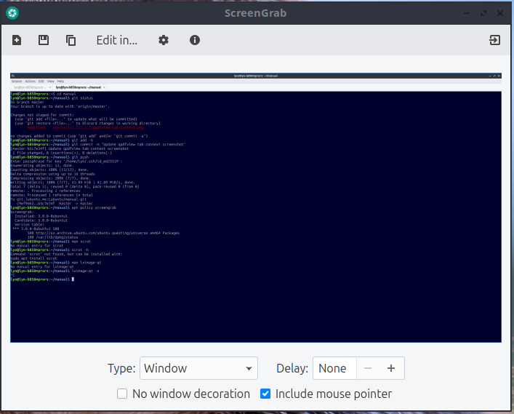The width and height of the screenshot is (514, 414).
Task: Click the Delay field showing None
Action: (334, 368)
